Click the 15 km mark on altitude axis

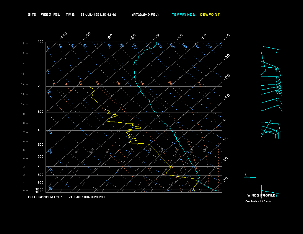point(23,54)
